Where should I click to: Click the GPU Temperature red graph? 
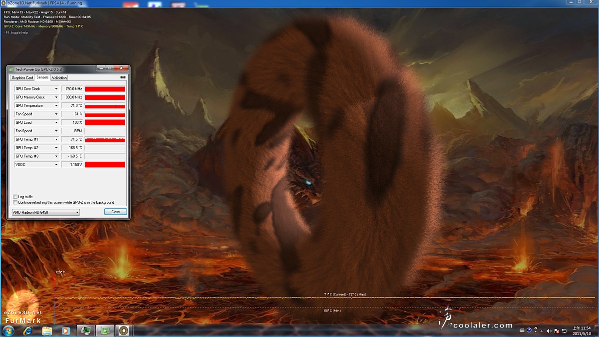[x=105, y=106]
